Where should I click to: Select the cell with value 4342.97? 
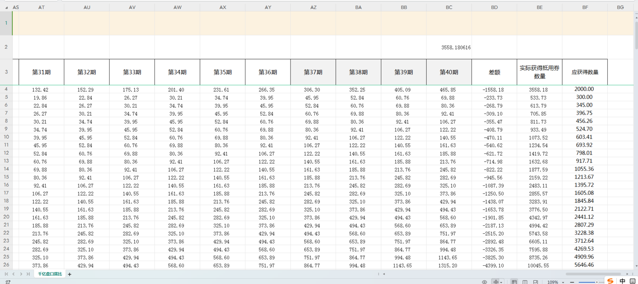point(540,217)
